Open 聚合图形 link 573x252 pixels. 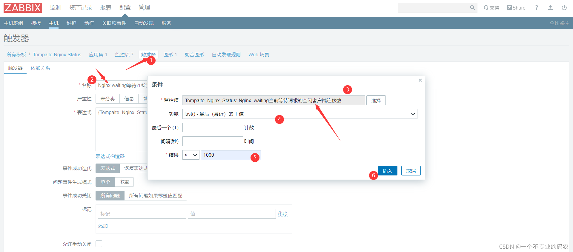point(194,55)
